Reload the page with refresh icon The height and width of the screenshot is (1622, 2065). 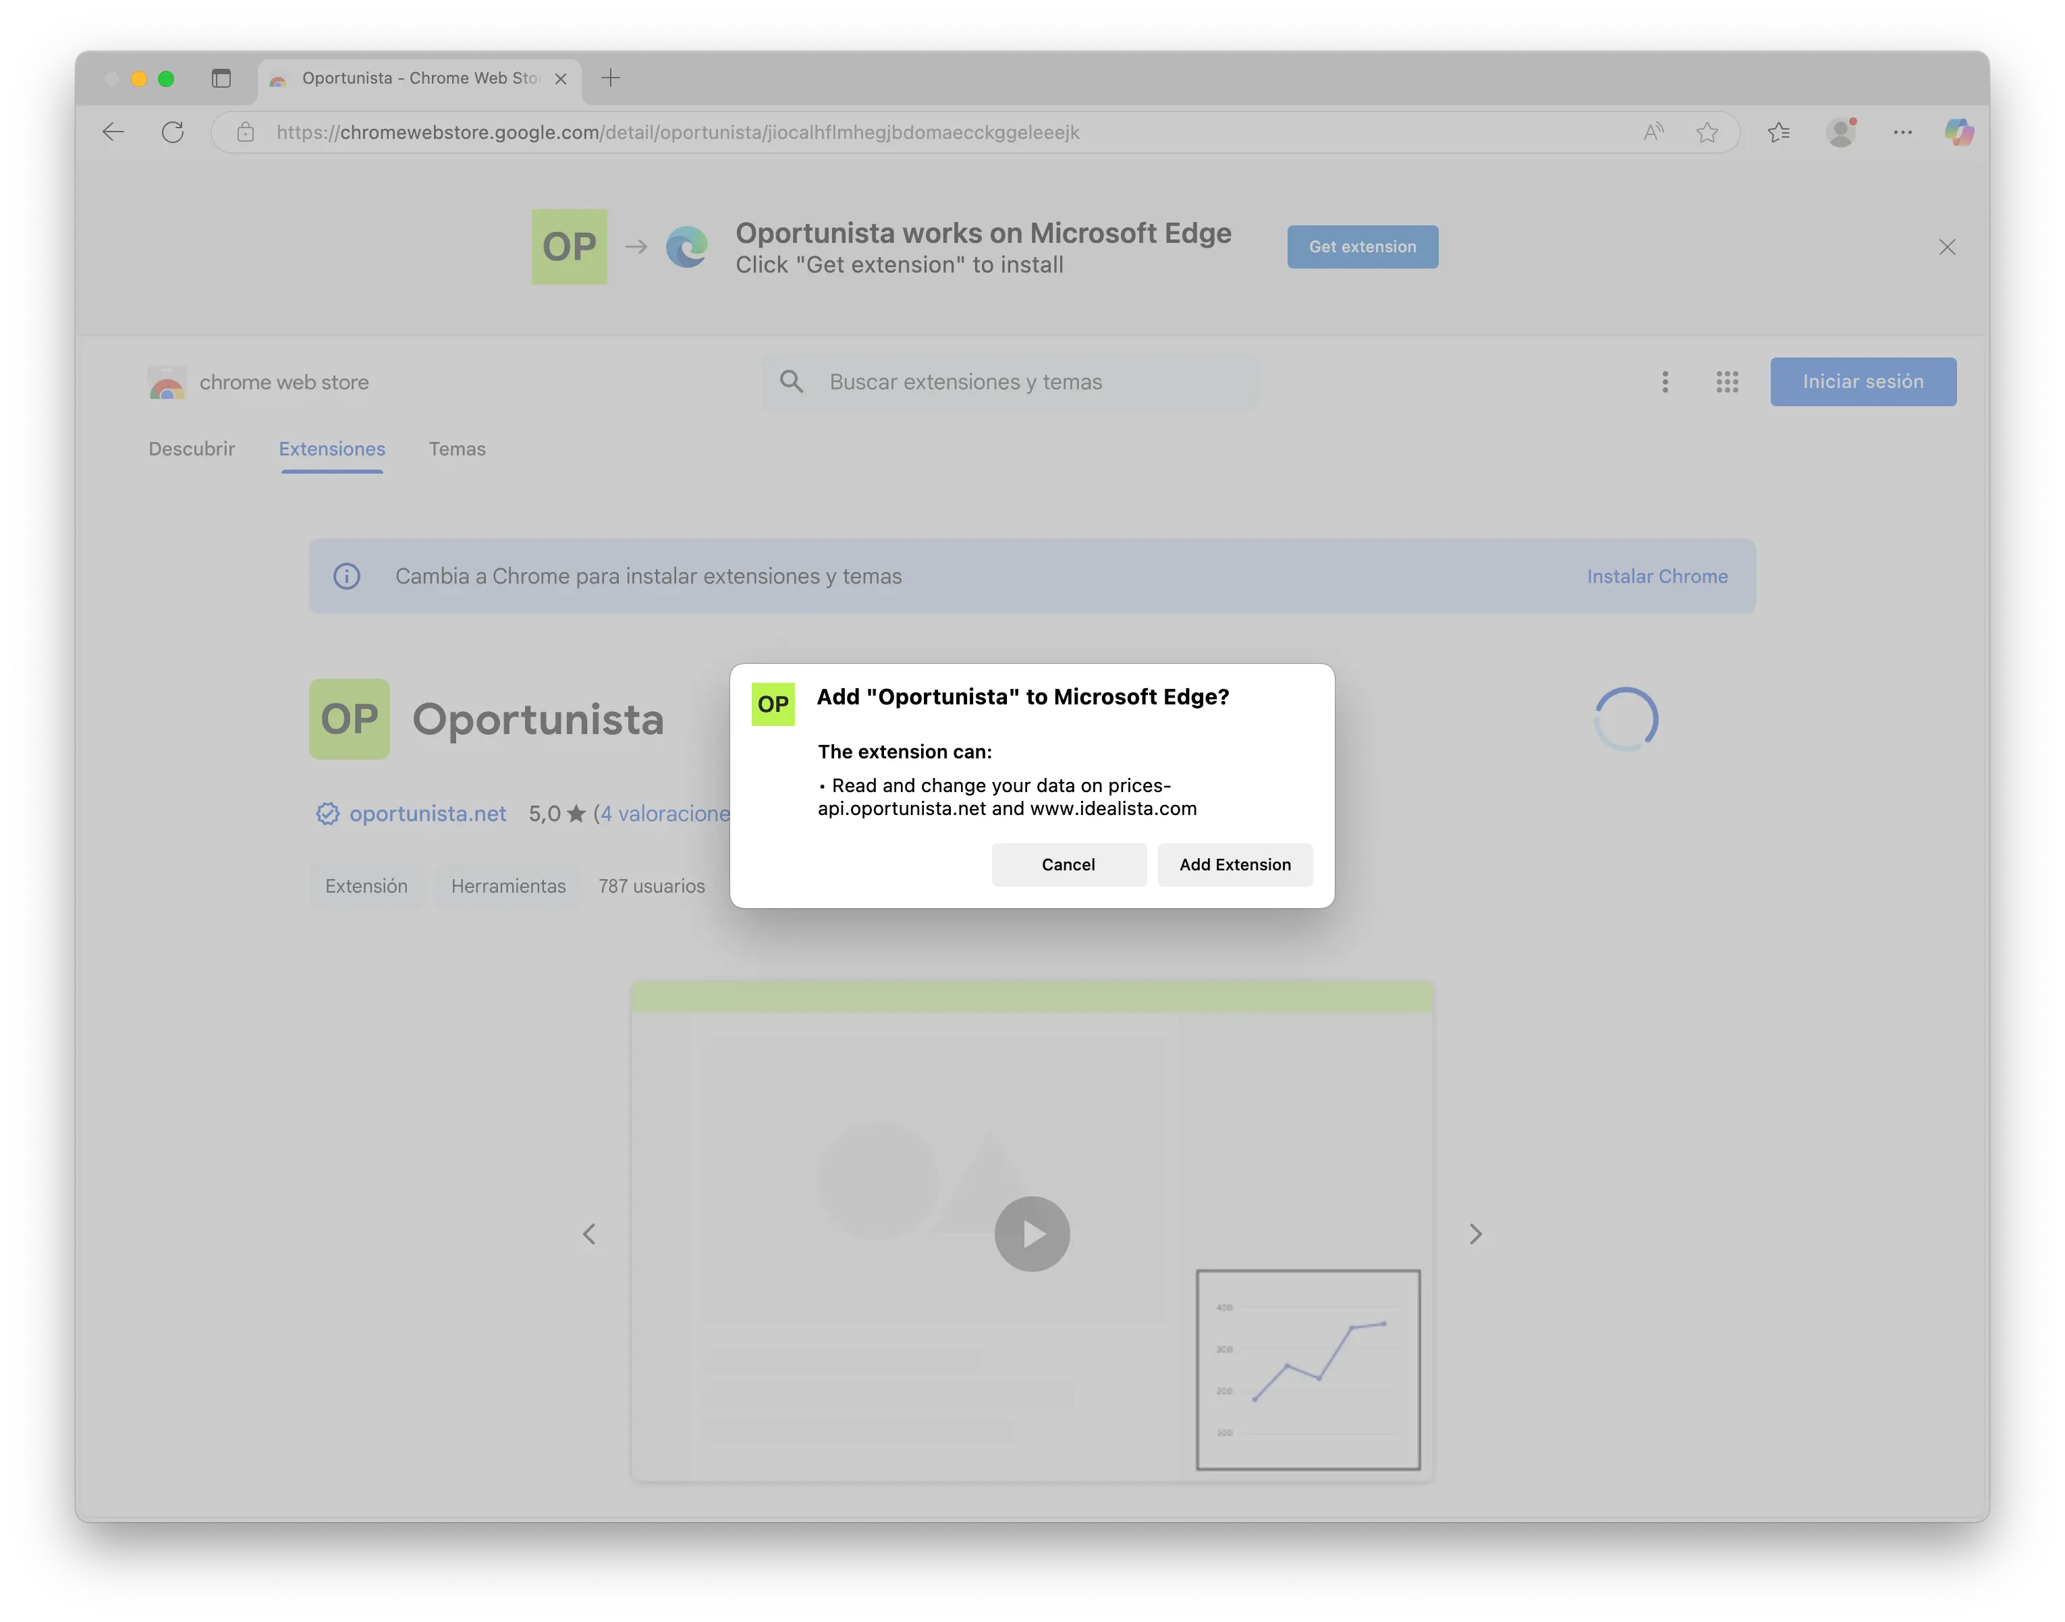(x=173, y=132)
